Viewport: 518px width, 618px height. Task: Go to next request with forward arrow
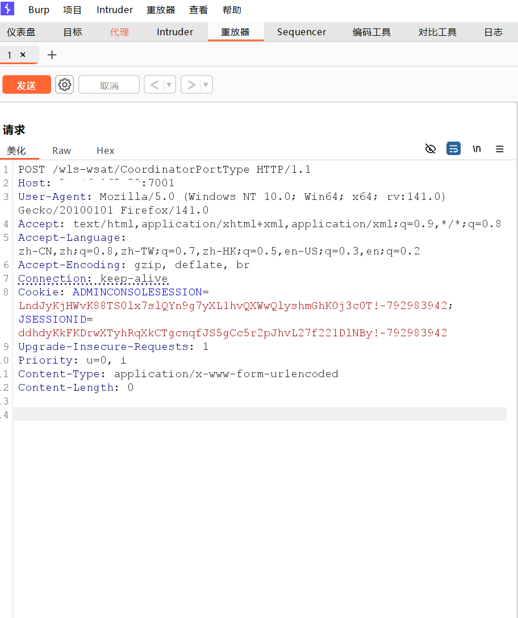(x=191, y=85)
